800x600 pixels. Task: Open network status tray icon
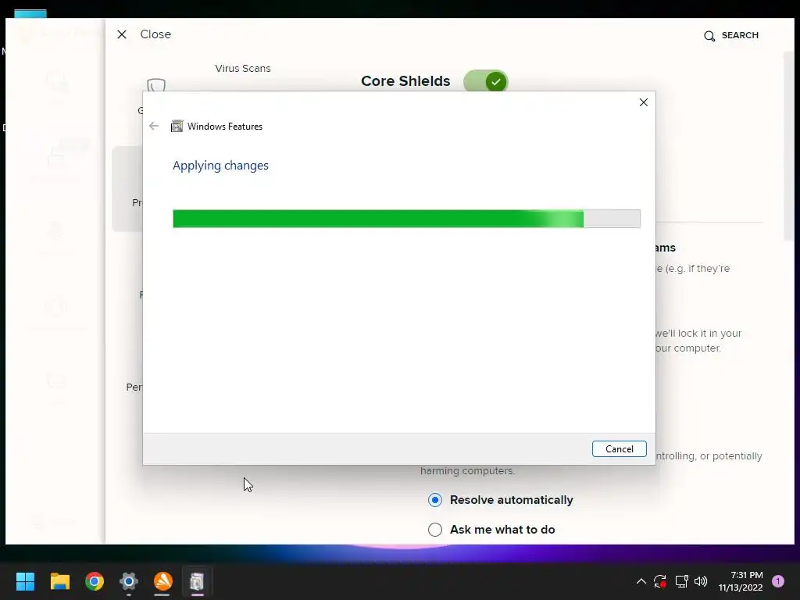681,581
